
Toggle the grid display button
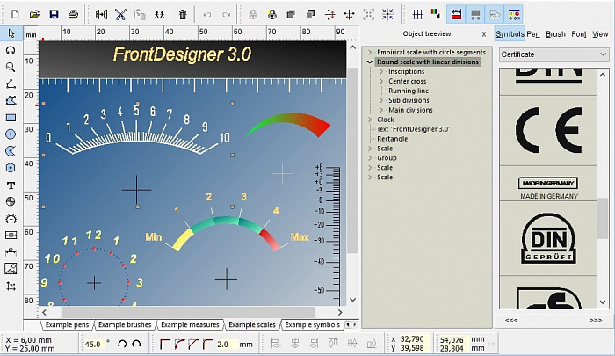tap(417, 15)
